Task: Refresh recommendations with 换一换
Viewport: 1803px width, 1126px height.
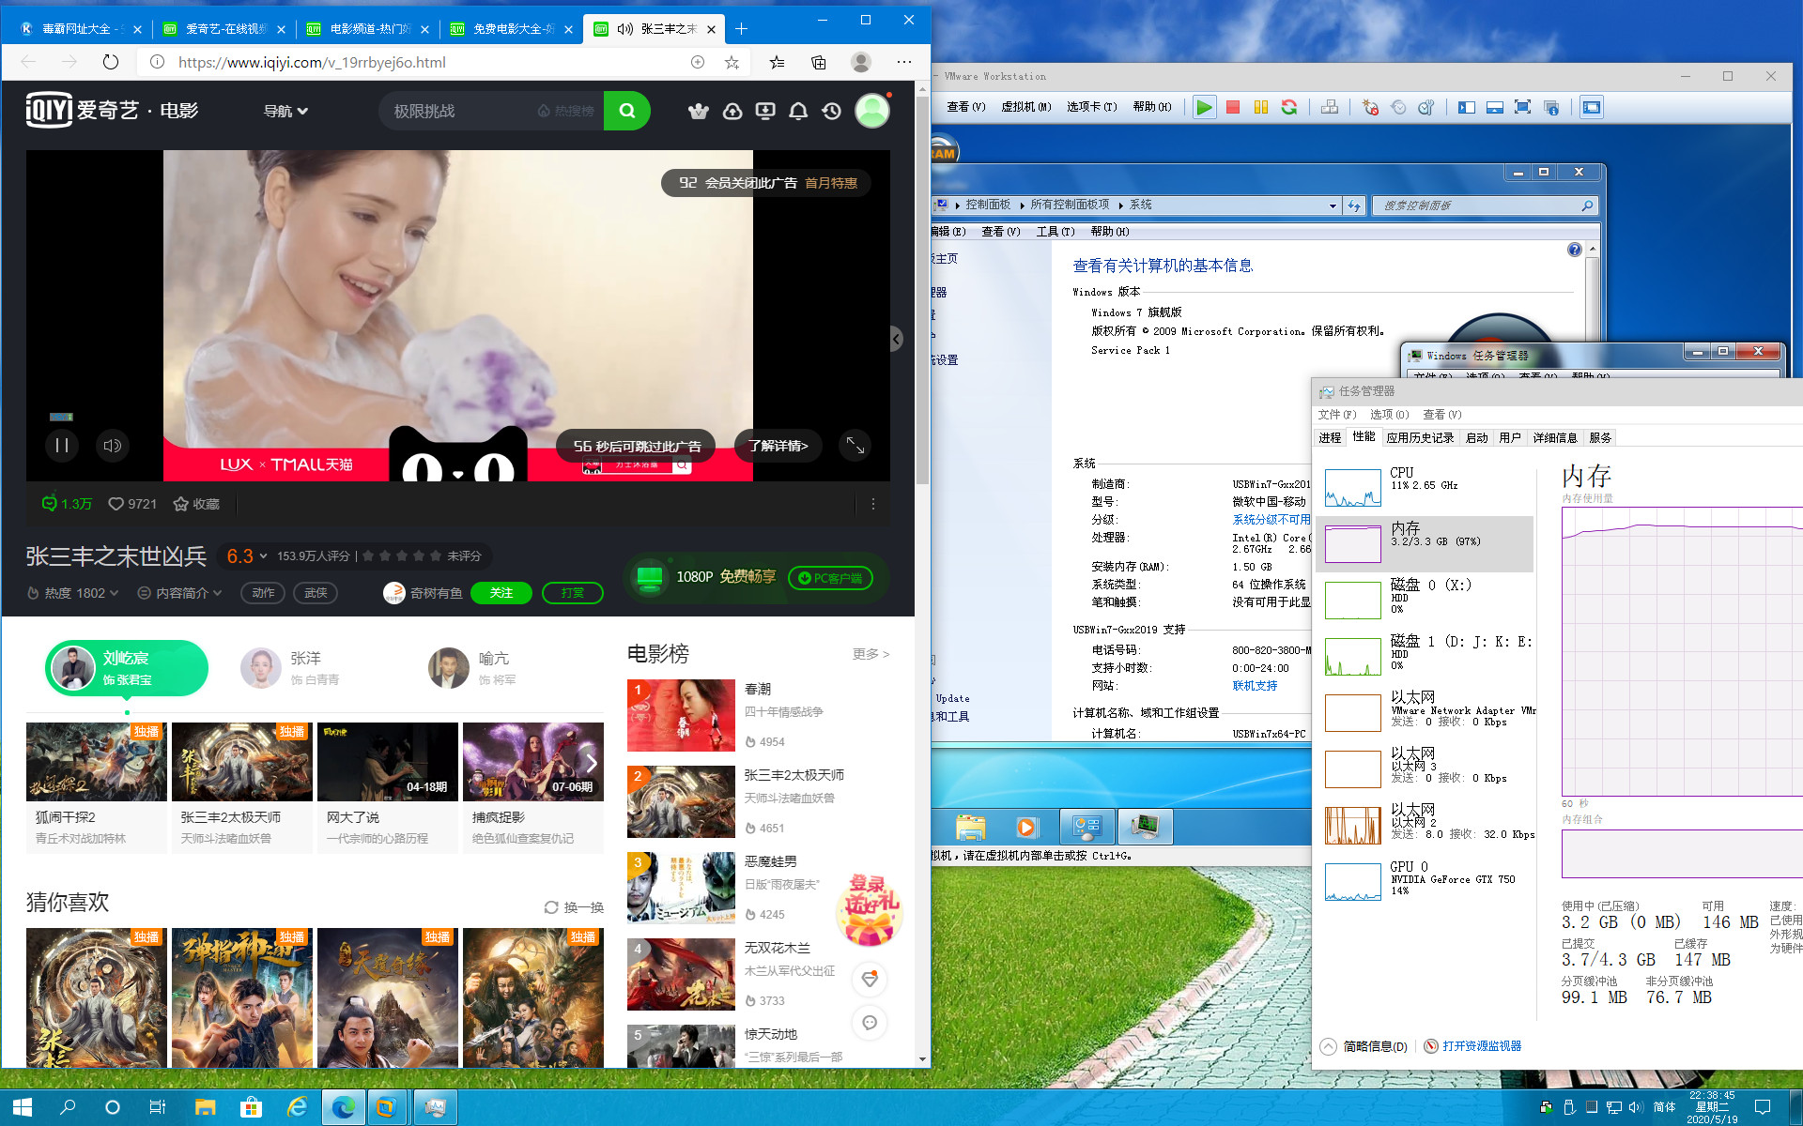Action: click(574, 907)
